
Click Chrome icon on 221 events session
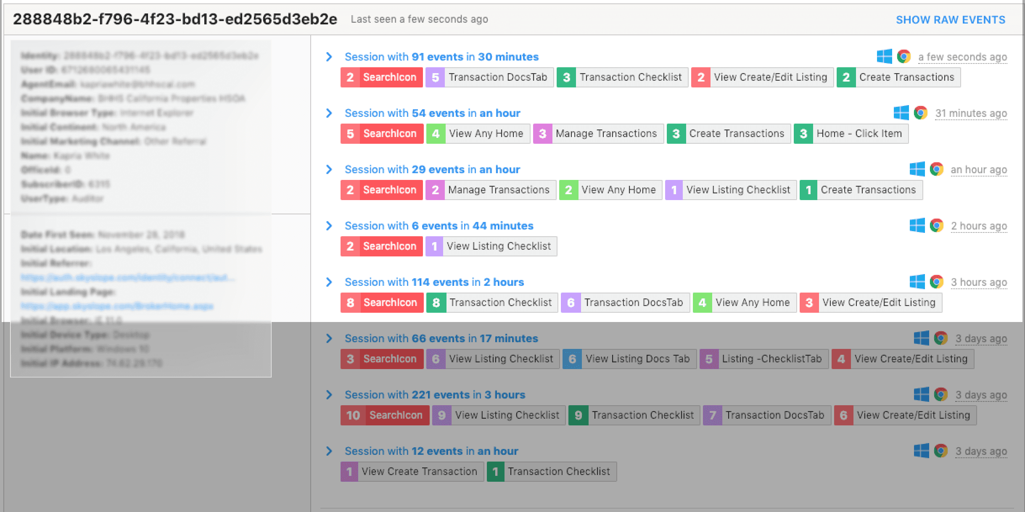(x=940, y=394)
